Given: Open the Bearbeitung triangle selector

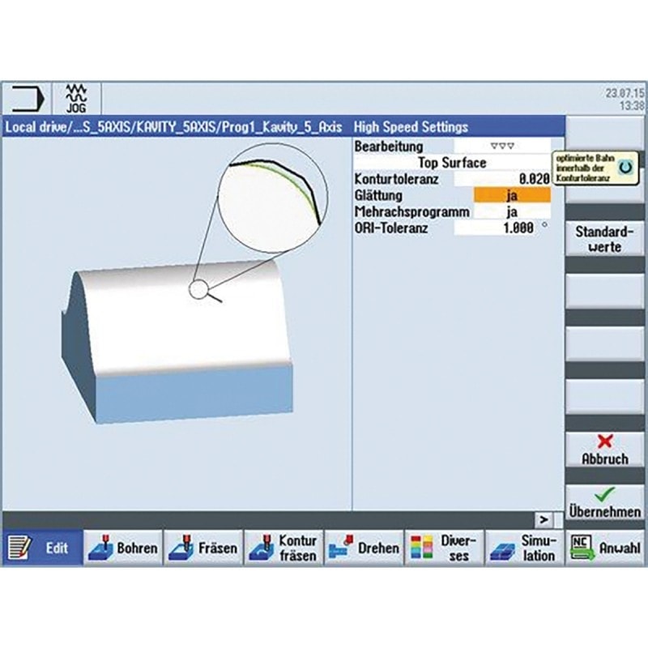Looking at the screenshot, I should click(x=501, y=147).
